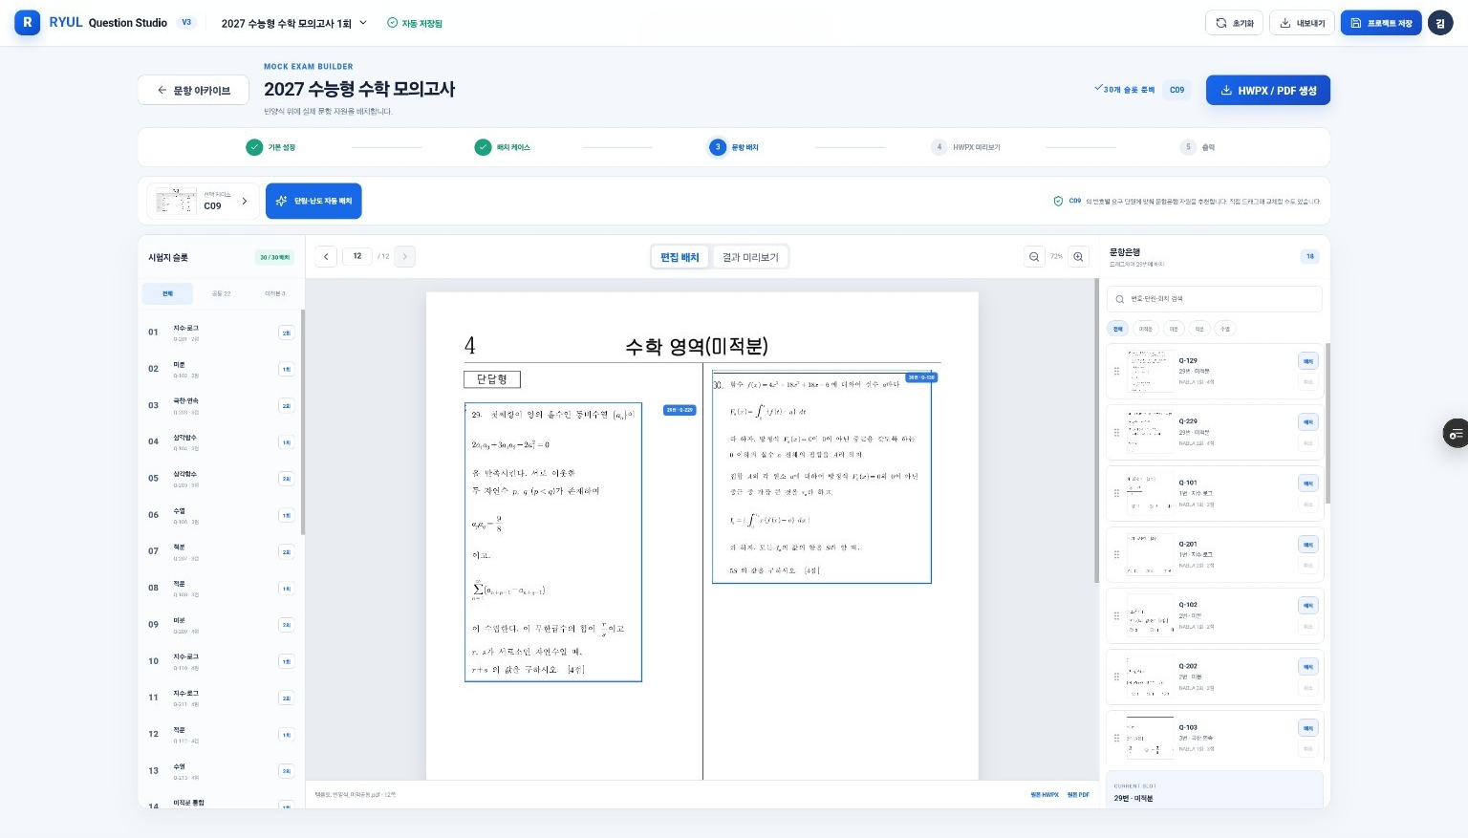Image resolution: width=1468 pixels, height=838 pixels.
Task: Select the 미적분 filter chip in 문항은행
Action: pos(1146,329)
